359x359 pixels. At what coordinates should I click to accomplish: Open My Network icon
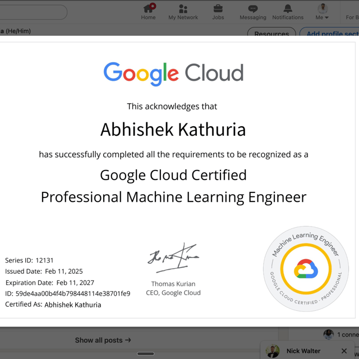183,12
